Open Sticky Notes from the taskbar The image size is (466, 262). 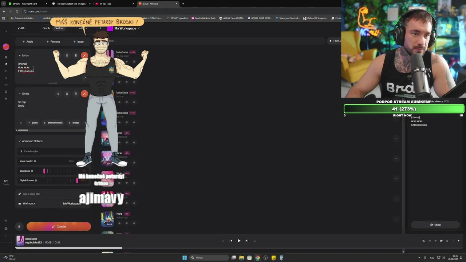[x=273, y=258]
